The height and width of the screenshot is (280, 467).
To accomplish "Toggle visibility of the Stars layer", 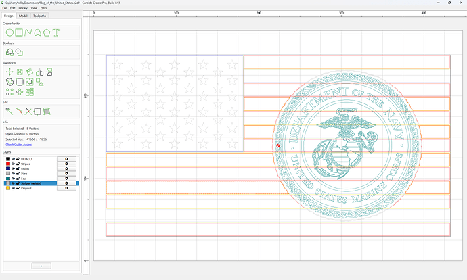I will click(13, 173).
